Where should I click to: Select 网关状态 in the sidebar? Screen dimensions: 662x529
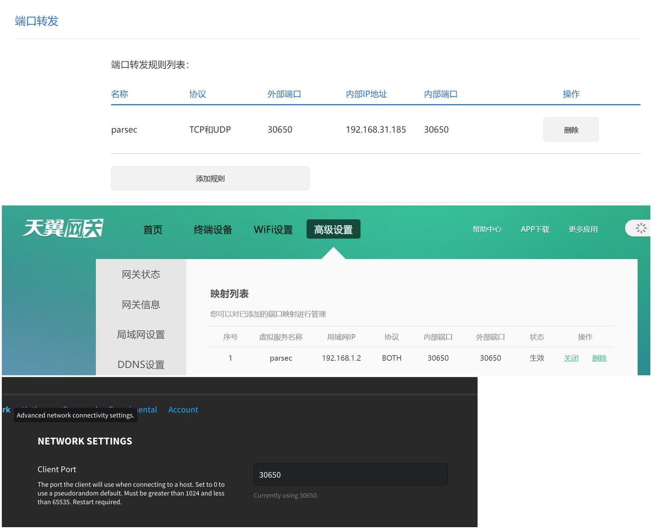[x=141, y=274]
